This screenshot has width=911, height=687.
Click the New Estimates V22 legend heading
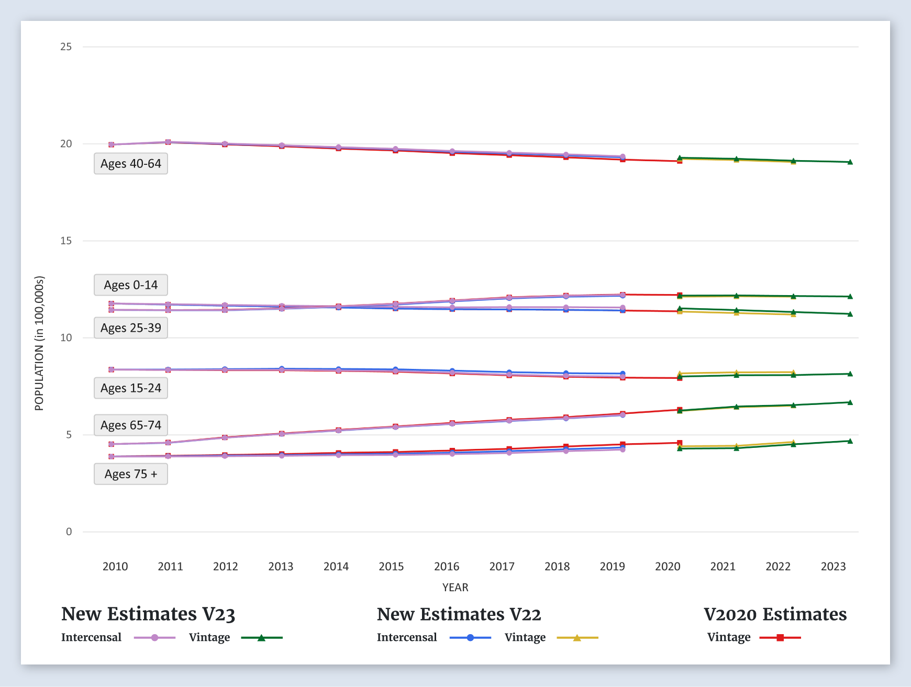(459, 614)
